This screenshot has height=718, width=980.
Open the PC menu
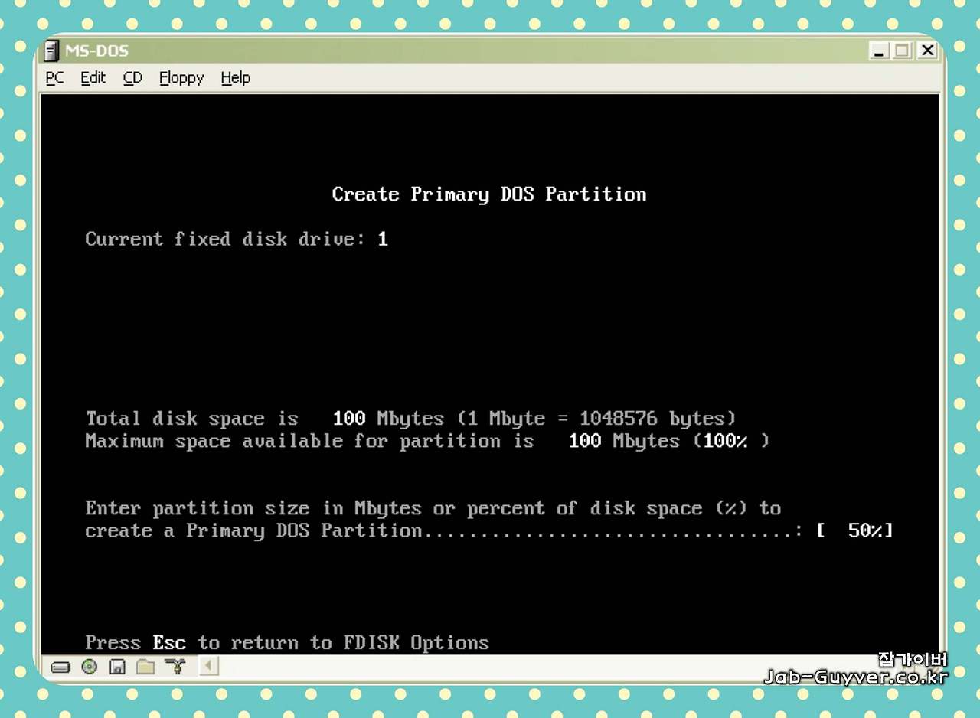pyautogui.click(x=54, y=77)
